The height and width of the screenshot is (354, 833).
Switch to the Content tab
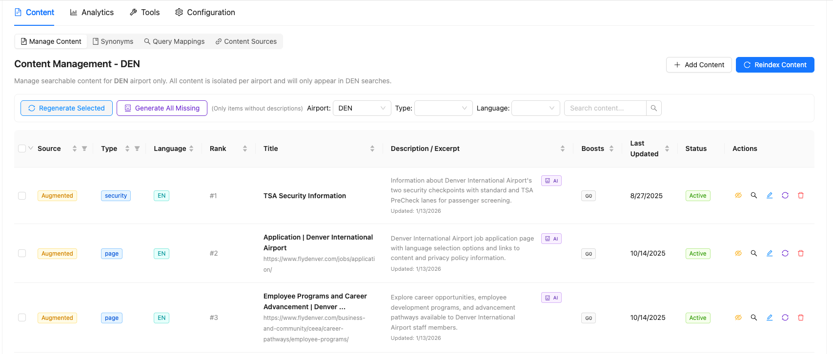34,12
